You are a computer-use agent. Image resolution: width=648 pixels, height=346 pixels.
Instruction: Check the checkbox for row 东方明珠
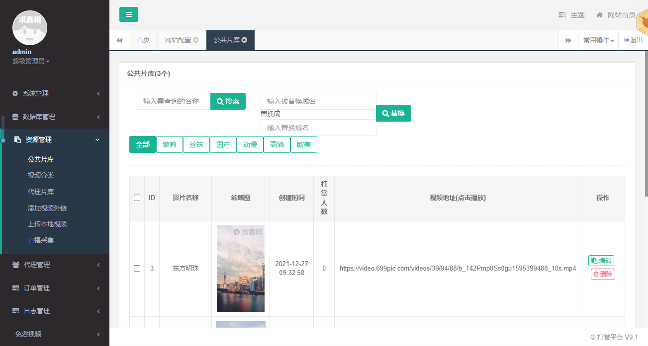point(137,269)
